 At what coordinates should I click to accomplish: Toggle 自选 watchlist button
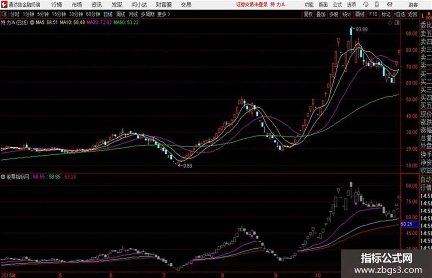pos(400,14)
